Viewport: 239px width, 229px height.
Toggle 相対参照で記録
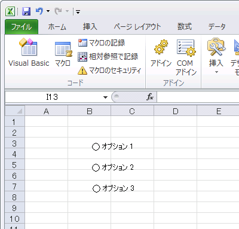pos(108,57)
